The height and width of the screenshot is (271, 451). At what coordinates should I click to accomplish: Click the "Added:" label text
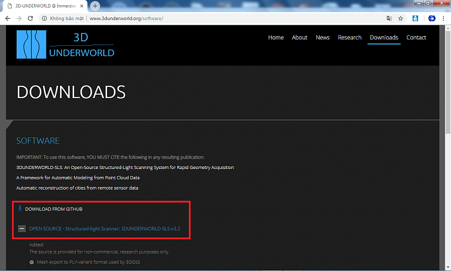point(37,245)
